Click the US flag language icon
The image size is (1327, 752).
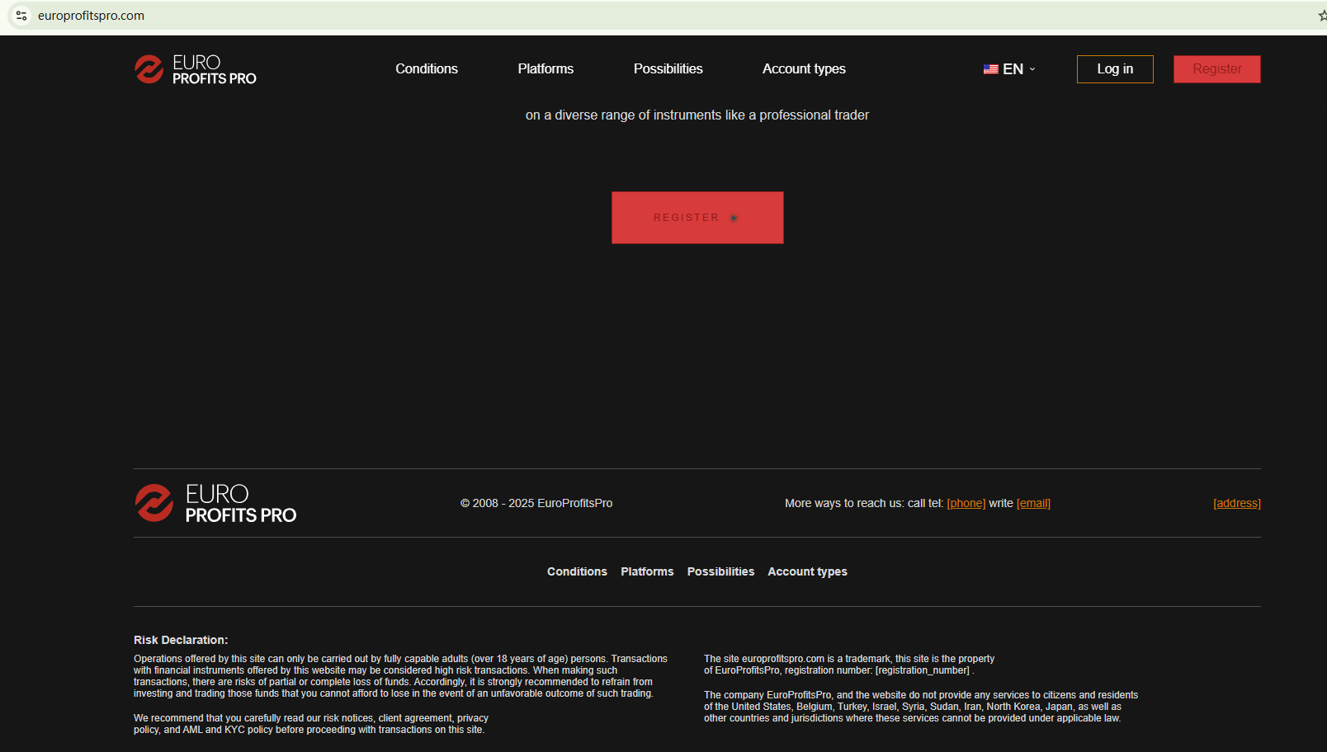pyautogui.click(x=990, y=69)
